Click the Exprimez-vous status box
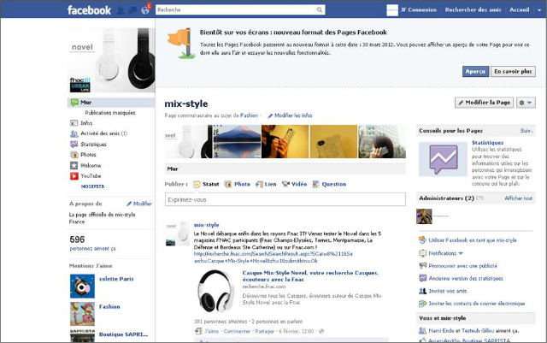The width and height of the screenshot is (547, 343). 285,199
